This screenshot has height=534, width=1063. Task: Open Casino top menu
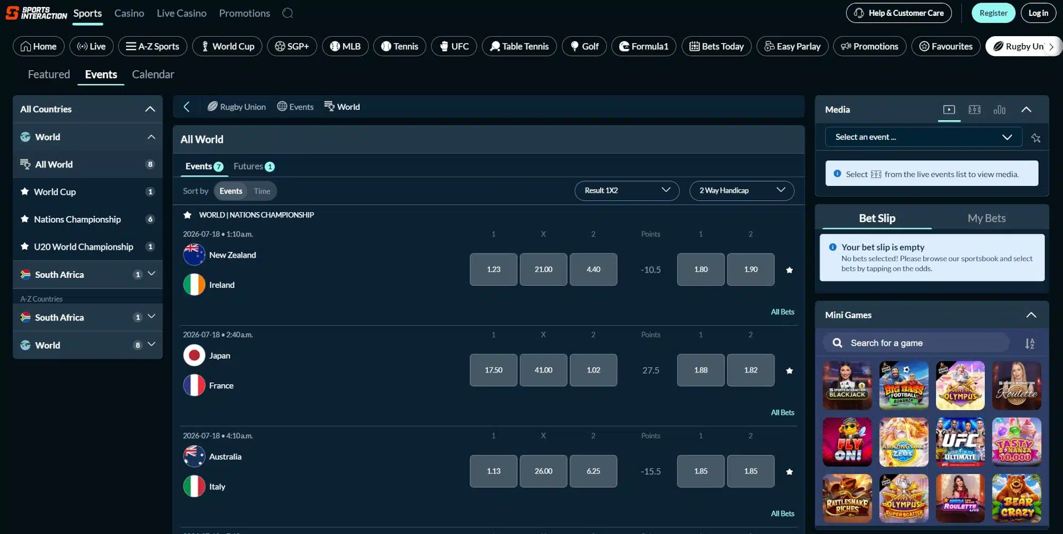click(x=129, y=13)
